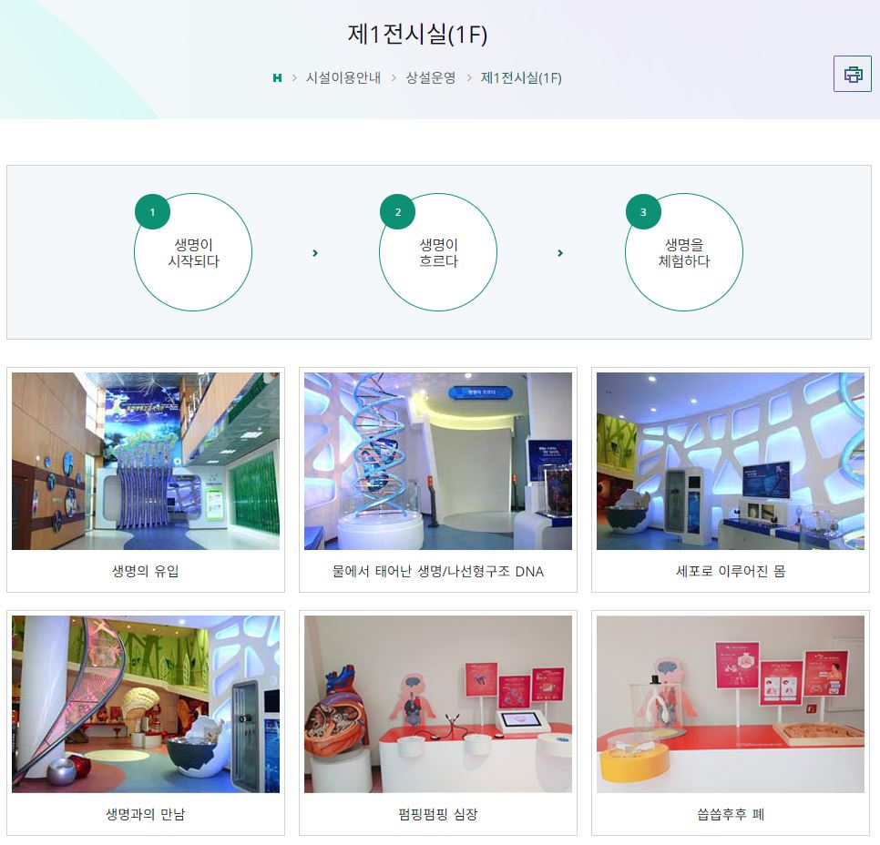
Task: Open the 생명의 유입 exhibit photo
Action: pos(146,462)
